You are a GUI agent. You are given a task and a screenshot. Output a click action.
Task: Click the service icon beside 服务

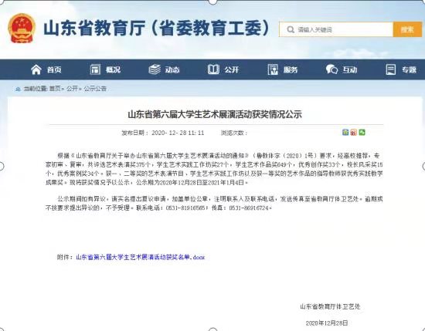click(x=273, y=69)
